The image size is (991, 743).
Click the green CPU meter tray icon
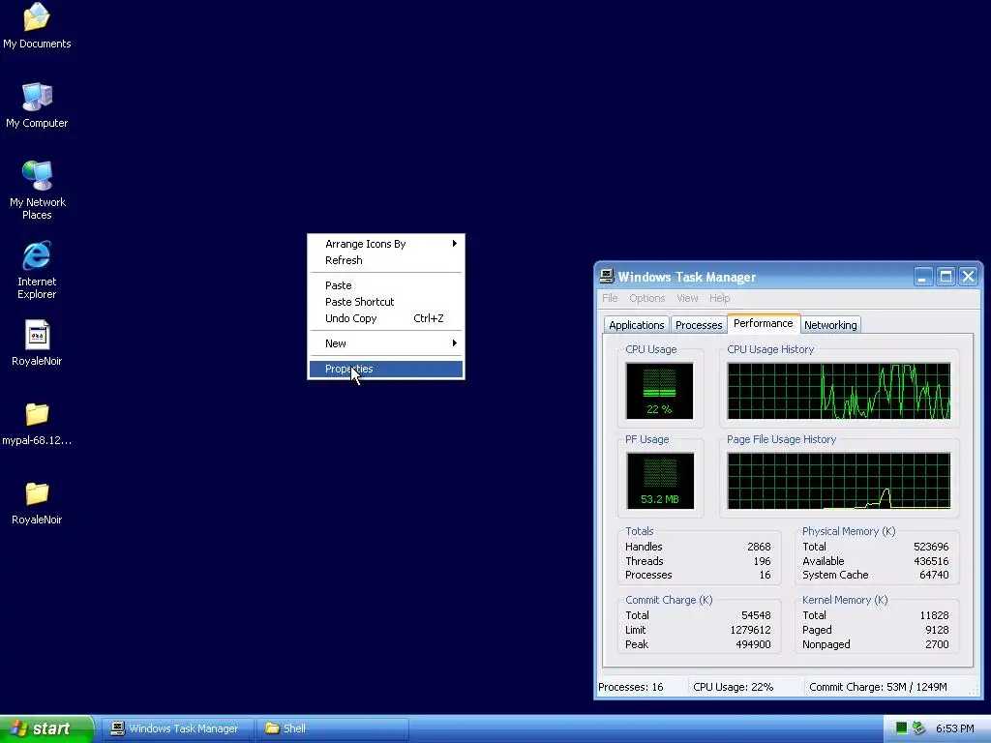point(902,728)
